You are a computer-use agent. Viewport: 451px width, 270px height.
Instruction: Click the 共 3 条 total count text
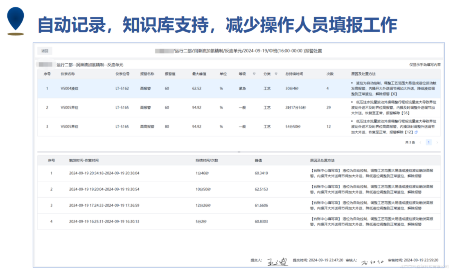(x=410, y=143)
